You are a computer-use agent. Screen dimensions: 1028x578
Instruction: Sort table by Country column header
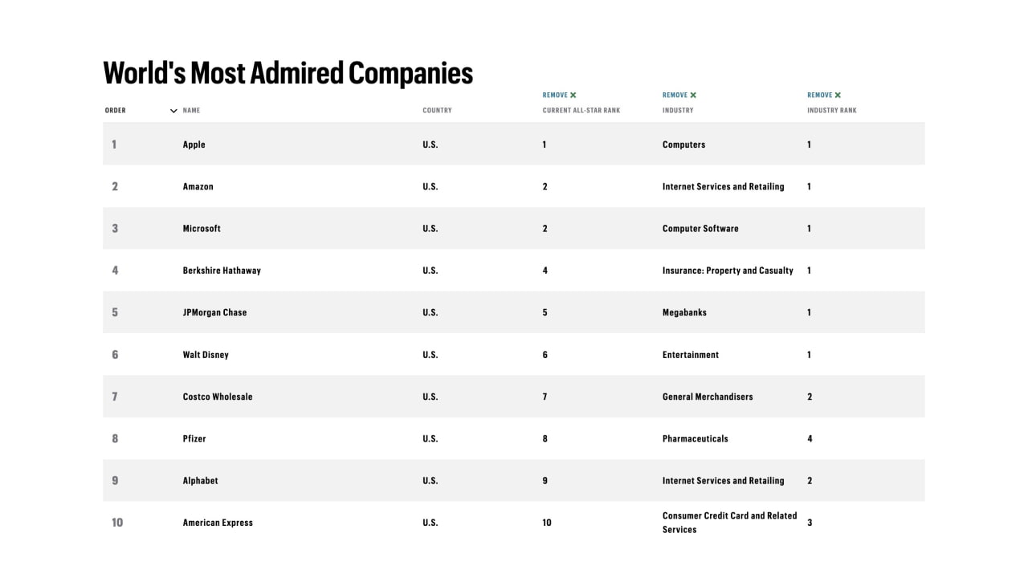pyautogui.click(x=437, y=111)
